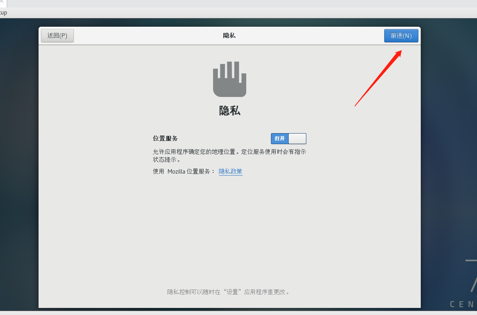Return to previous setup step

pos(57,35)
